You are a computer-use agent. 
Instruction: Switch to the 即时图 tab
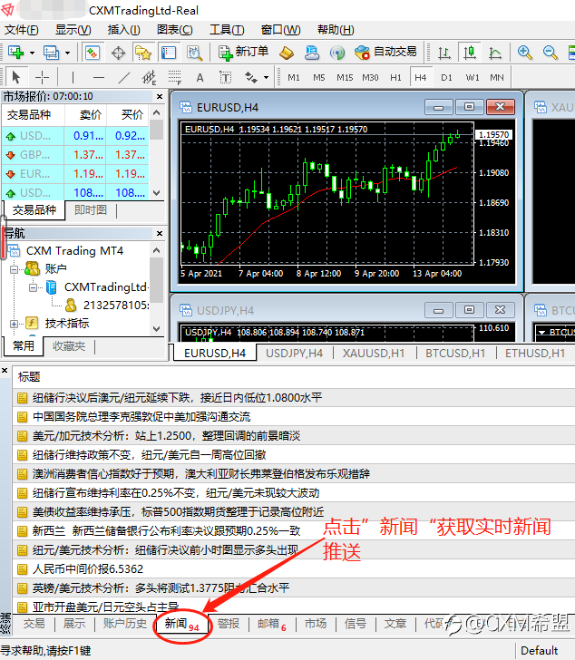tap(91, 210)
